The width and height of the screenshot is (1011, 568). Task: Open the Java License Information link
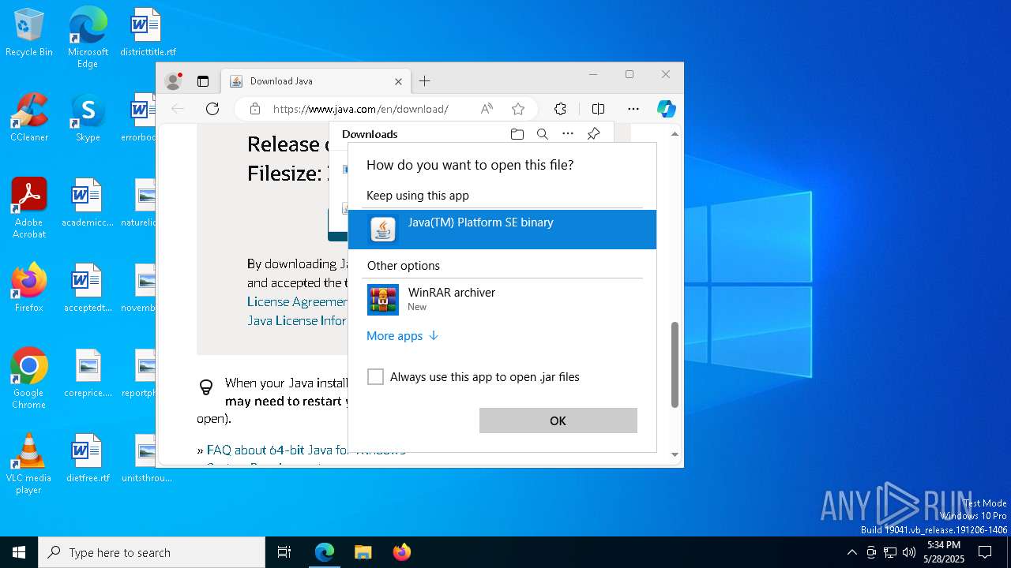click(x=297, y=320)
